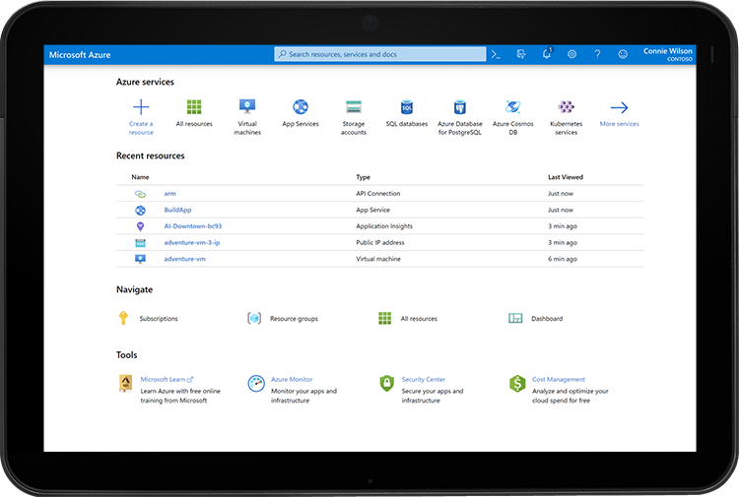This screenshot has width=739, height=497.
Task: Click the Dashboard icon in Navigate
Action: [515, 319]
